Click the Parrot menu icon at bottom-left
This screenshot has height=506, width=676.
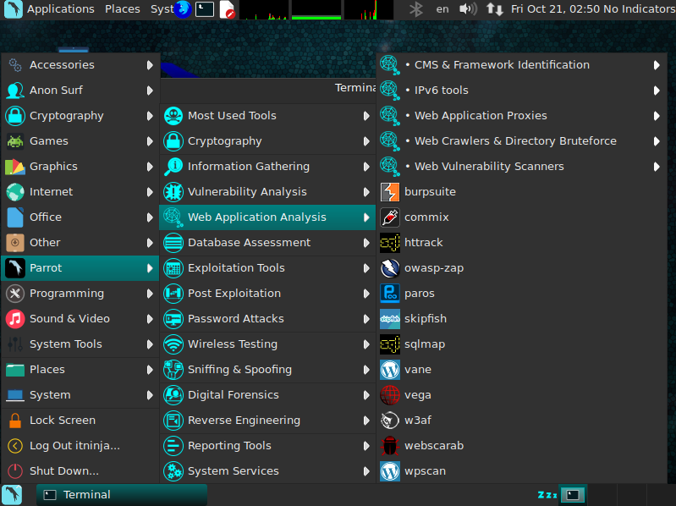(x=12, y=494)
